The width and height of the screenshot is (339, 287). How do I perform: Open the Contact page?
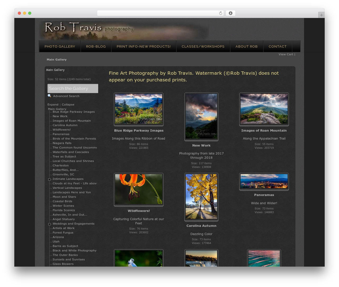pyautogui.click(x=278, y=46)
